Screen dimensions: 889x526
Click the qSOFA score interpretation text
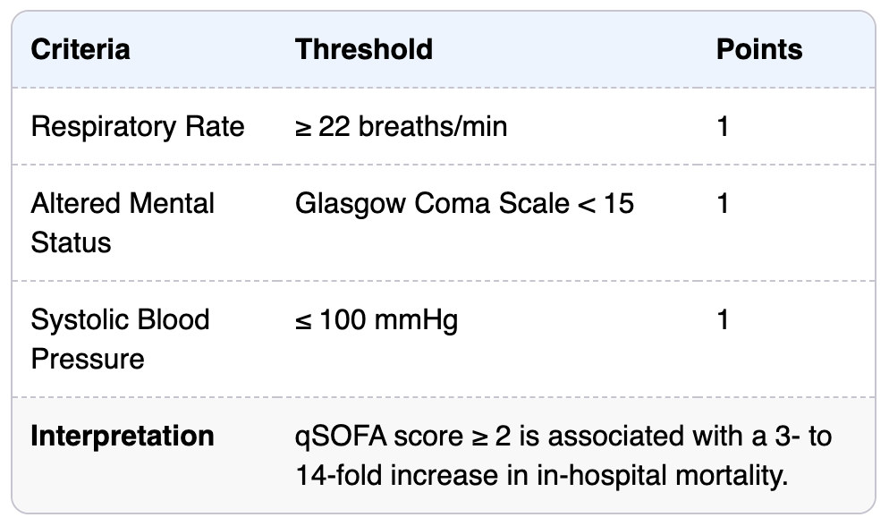tap(563, 455)
